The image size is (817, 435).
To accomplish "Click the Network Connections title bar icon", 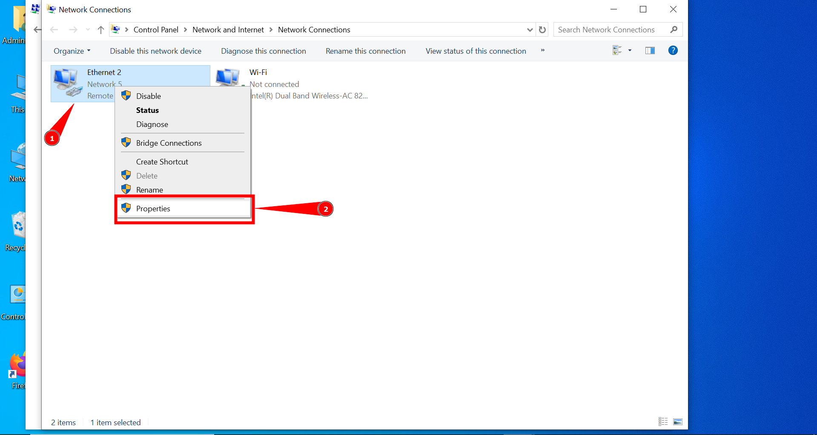I will 51,9.
